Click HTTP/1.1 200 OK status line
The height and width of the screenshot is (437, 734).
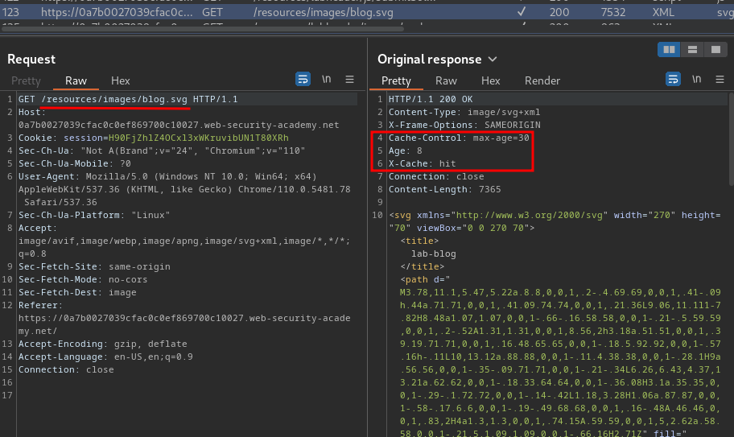click(431, 99)
